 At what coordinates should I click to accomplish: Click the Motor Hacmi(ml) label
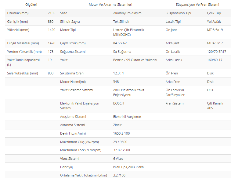click(73, 82)
